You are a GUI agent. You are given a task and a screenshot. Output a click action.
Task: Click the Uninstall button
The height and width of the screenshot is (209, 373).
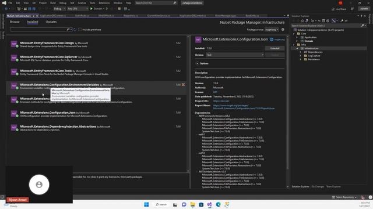coord(275,48)
